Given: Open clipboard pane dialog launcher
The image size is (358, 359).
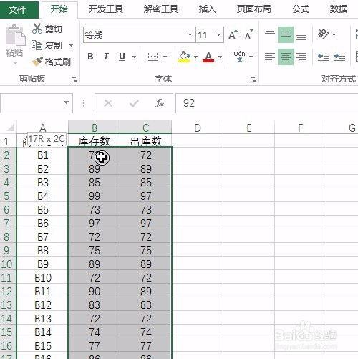Looking at the screenshot, I should click(x=74, y=80).
